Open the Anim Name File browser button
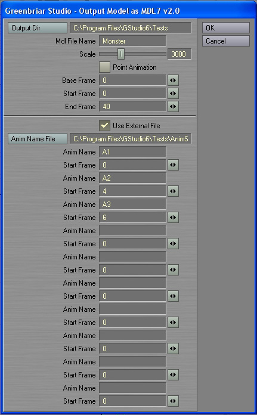257x415 pixels. point(38,139)
